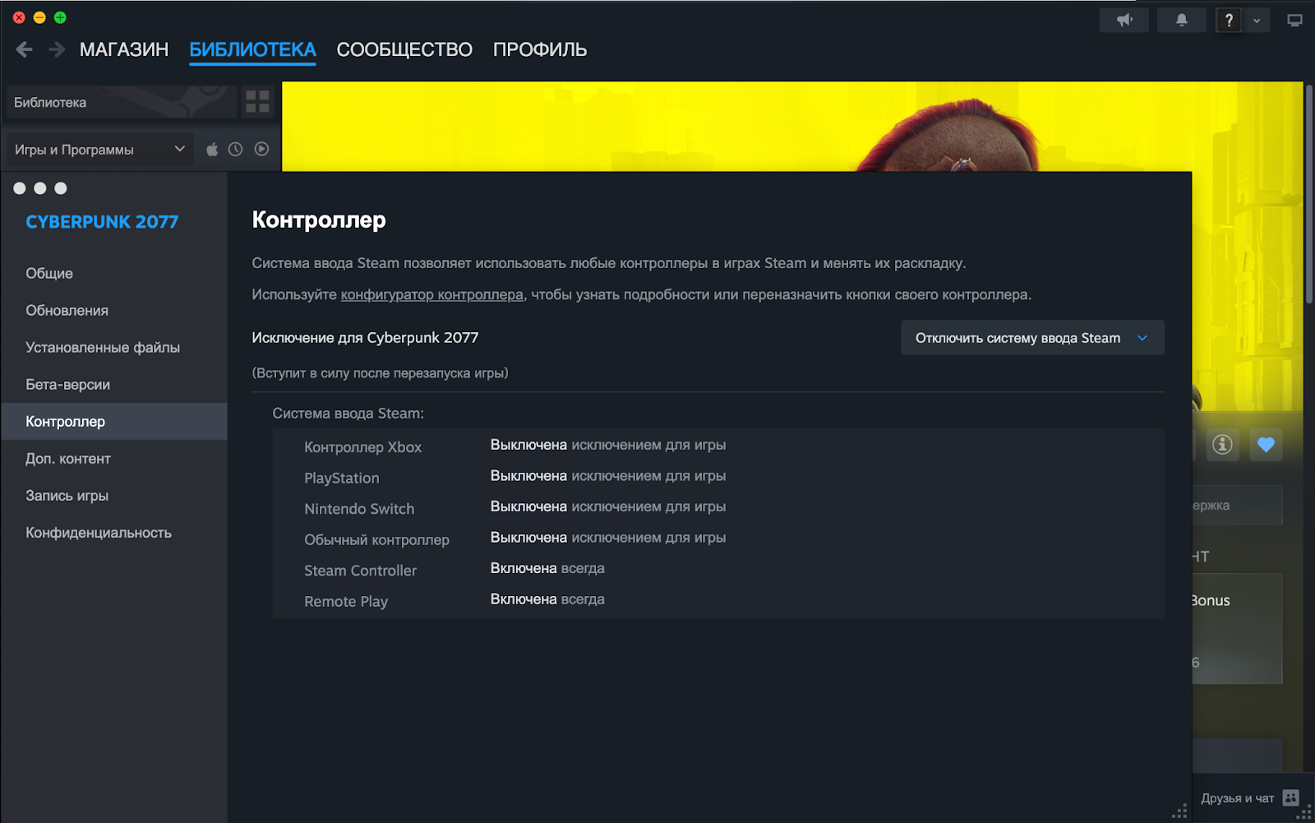Open конфигуратор контроллера link
This screenshot has width=1315, height=823.
pos(432,294)
